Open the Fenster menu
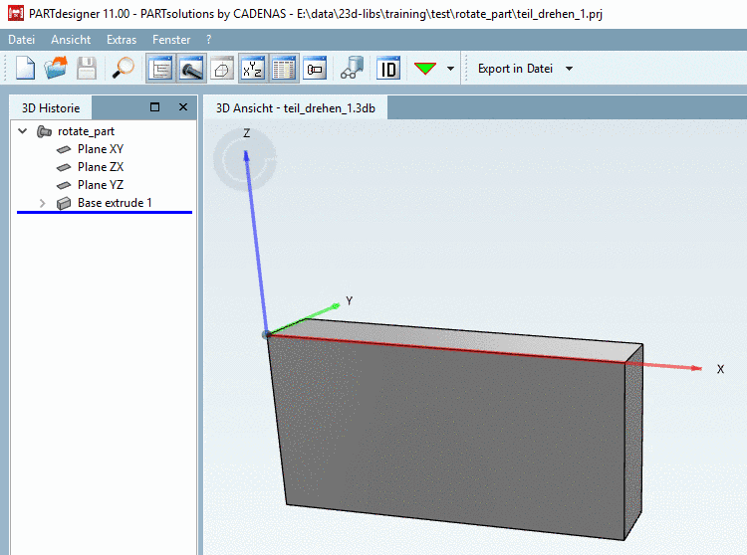 point(171,40)
